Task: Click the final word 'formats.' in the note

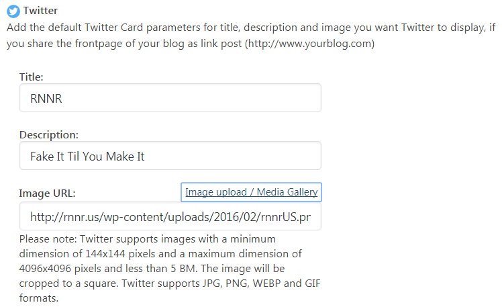Action: click(x=39, y=297)
